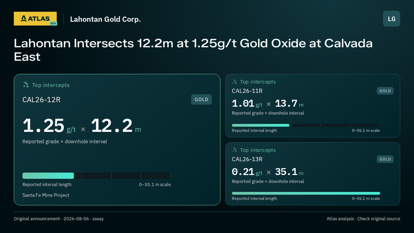Screen dimensions: 414x233
Task: Select the CAL26-12R hole ID
Action: pos(41,100)
